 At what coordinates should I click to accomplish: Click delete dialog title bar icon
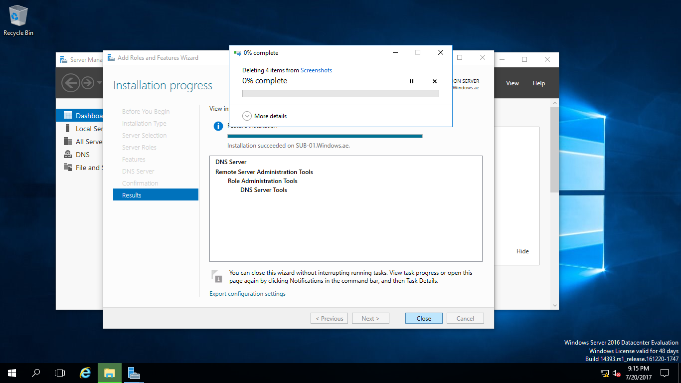pos(237,52)
